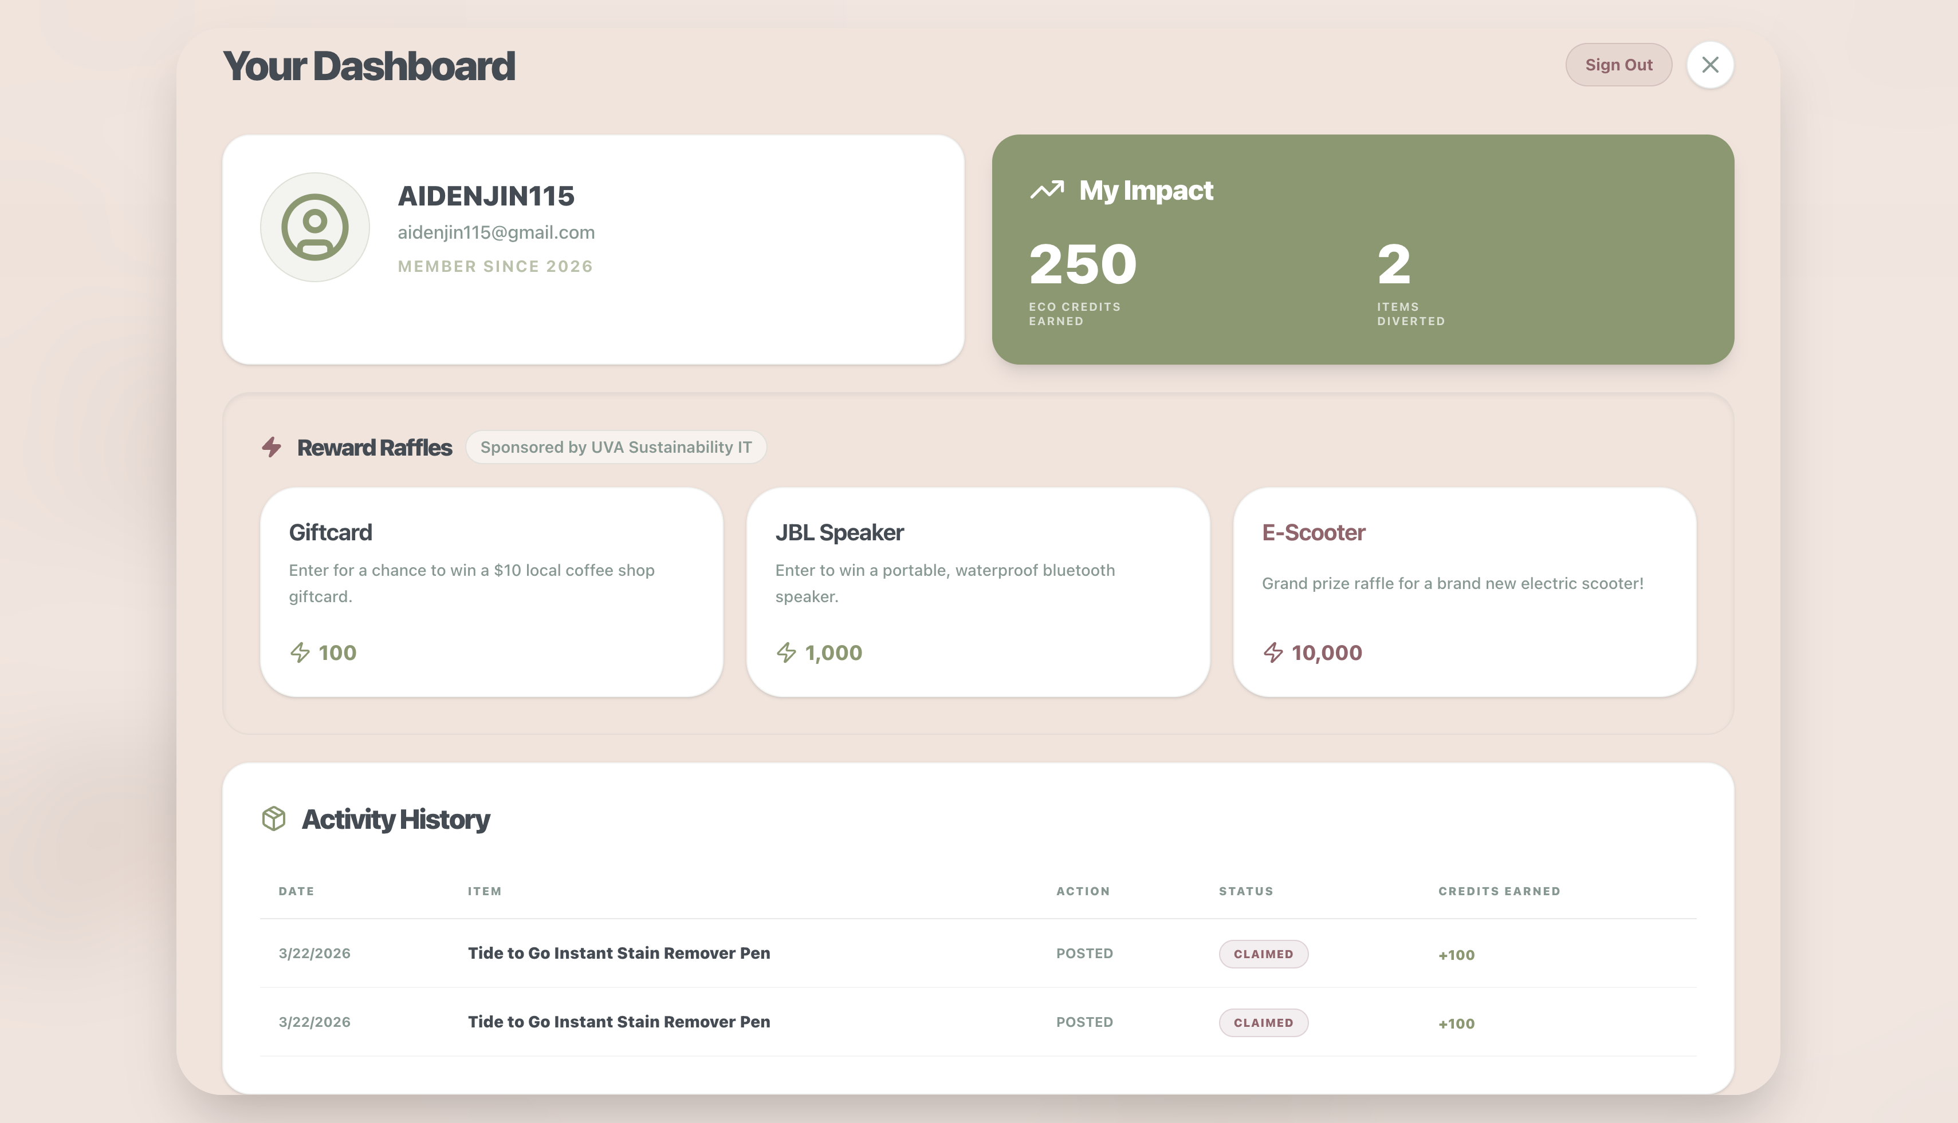
Task: Open the Giftcard raffle card
Action: click(x=492, y=592)
